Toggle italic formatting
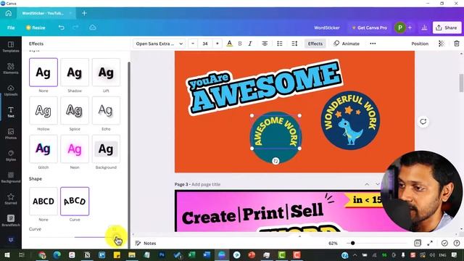The image size is (464, 261). pos(250,43)
